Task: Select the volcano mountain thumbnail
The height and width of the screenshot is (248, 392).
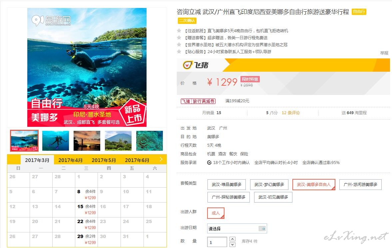Action: tap(118, 141)
